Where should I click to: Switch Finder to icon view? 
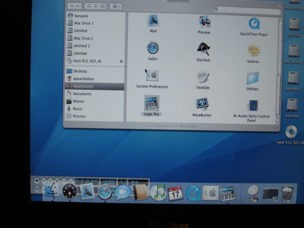pos(89,6)
